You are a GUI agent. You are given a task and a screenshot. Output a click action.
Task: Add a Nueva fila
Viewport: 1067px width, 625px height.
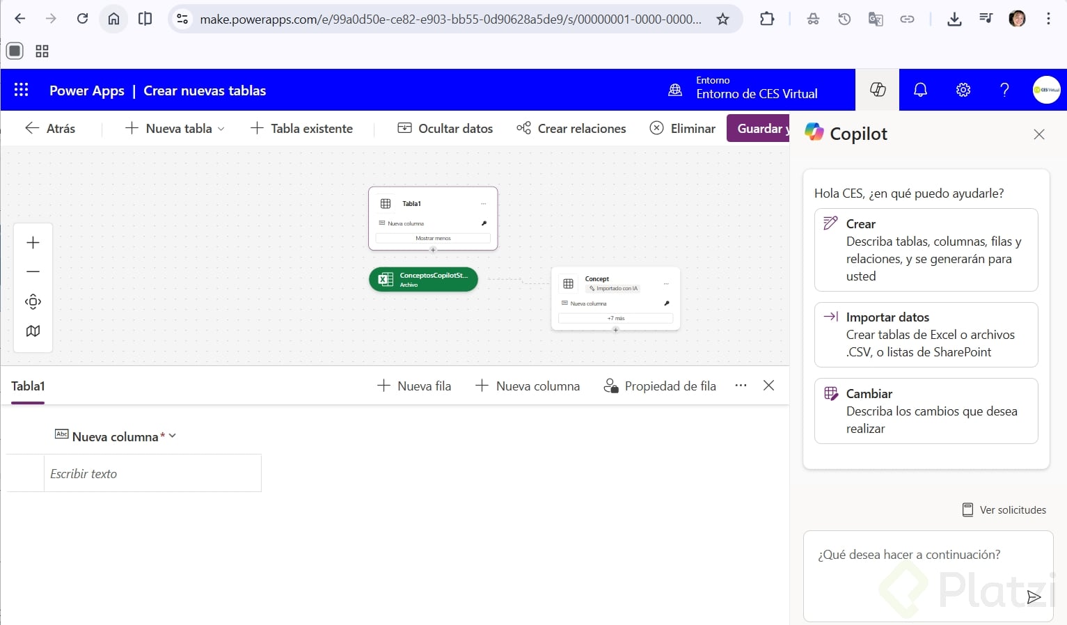pos(413,386)
